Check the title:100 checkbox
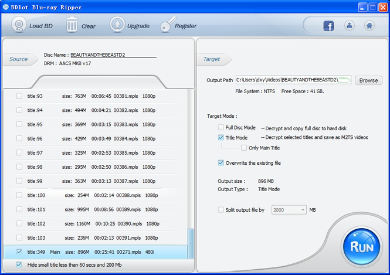Viewport: 390px width, 275px height. tap(19, 195)
